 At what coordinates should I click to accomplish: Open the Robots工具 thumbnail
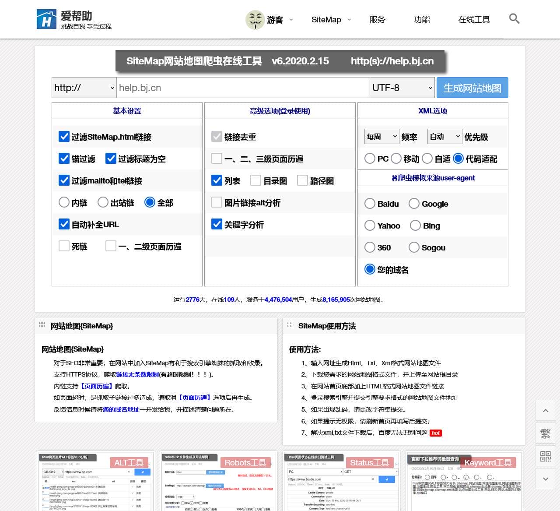pos(218,481)
